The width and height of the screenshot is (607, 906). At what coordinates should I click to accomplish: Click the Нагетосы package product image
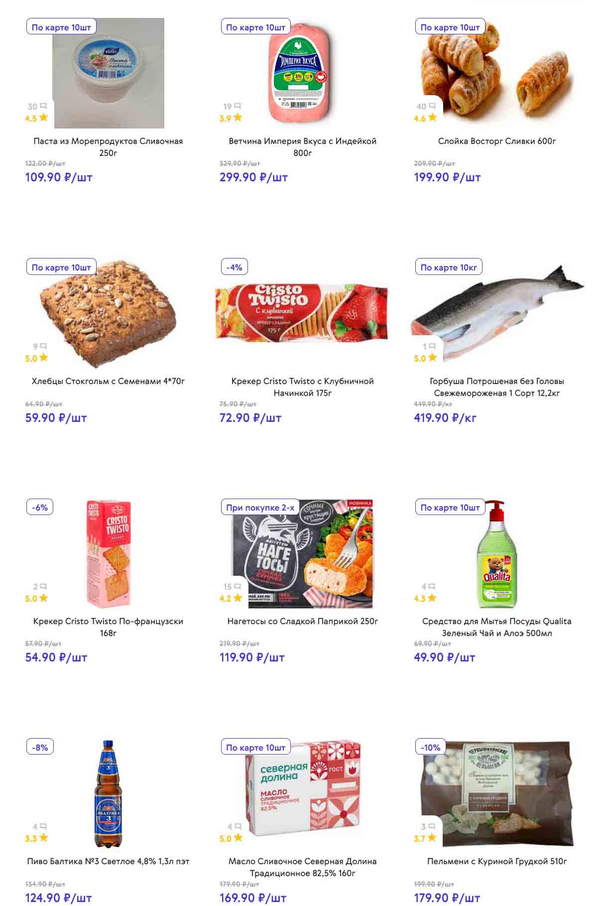[x=302, y=553]
